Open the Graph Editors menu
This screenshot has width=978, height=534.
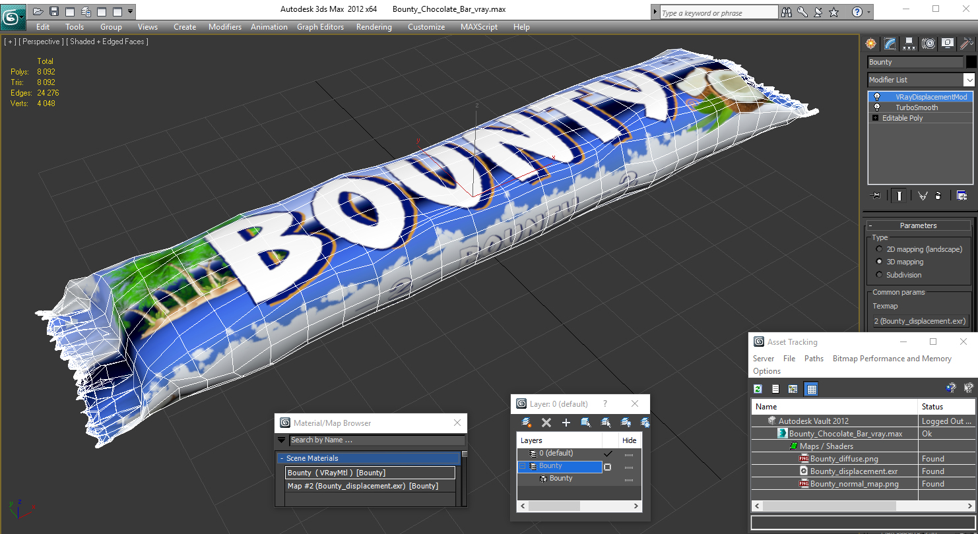point(320,27)
